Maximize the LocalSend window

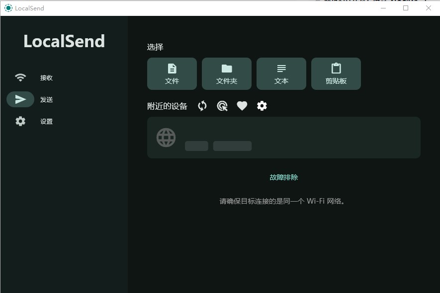(406, 8)
